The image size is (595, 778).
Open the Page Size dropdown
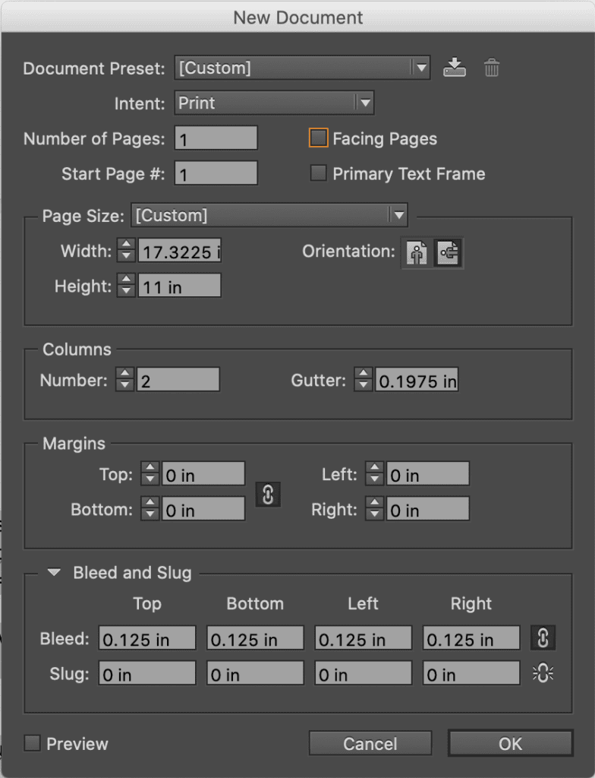point(269,215)
